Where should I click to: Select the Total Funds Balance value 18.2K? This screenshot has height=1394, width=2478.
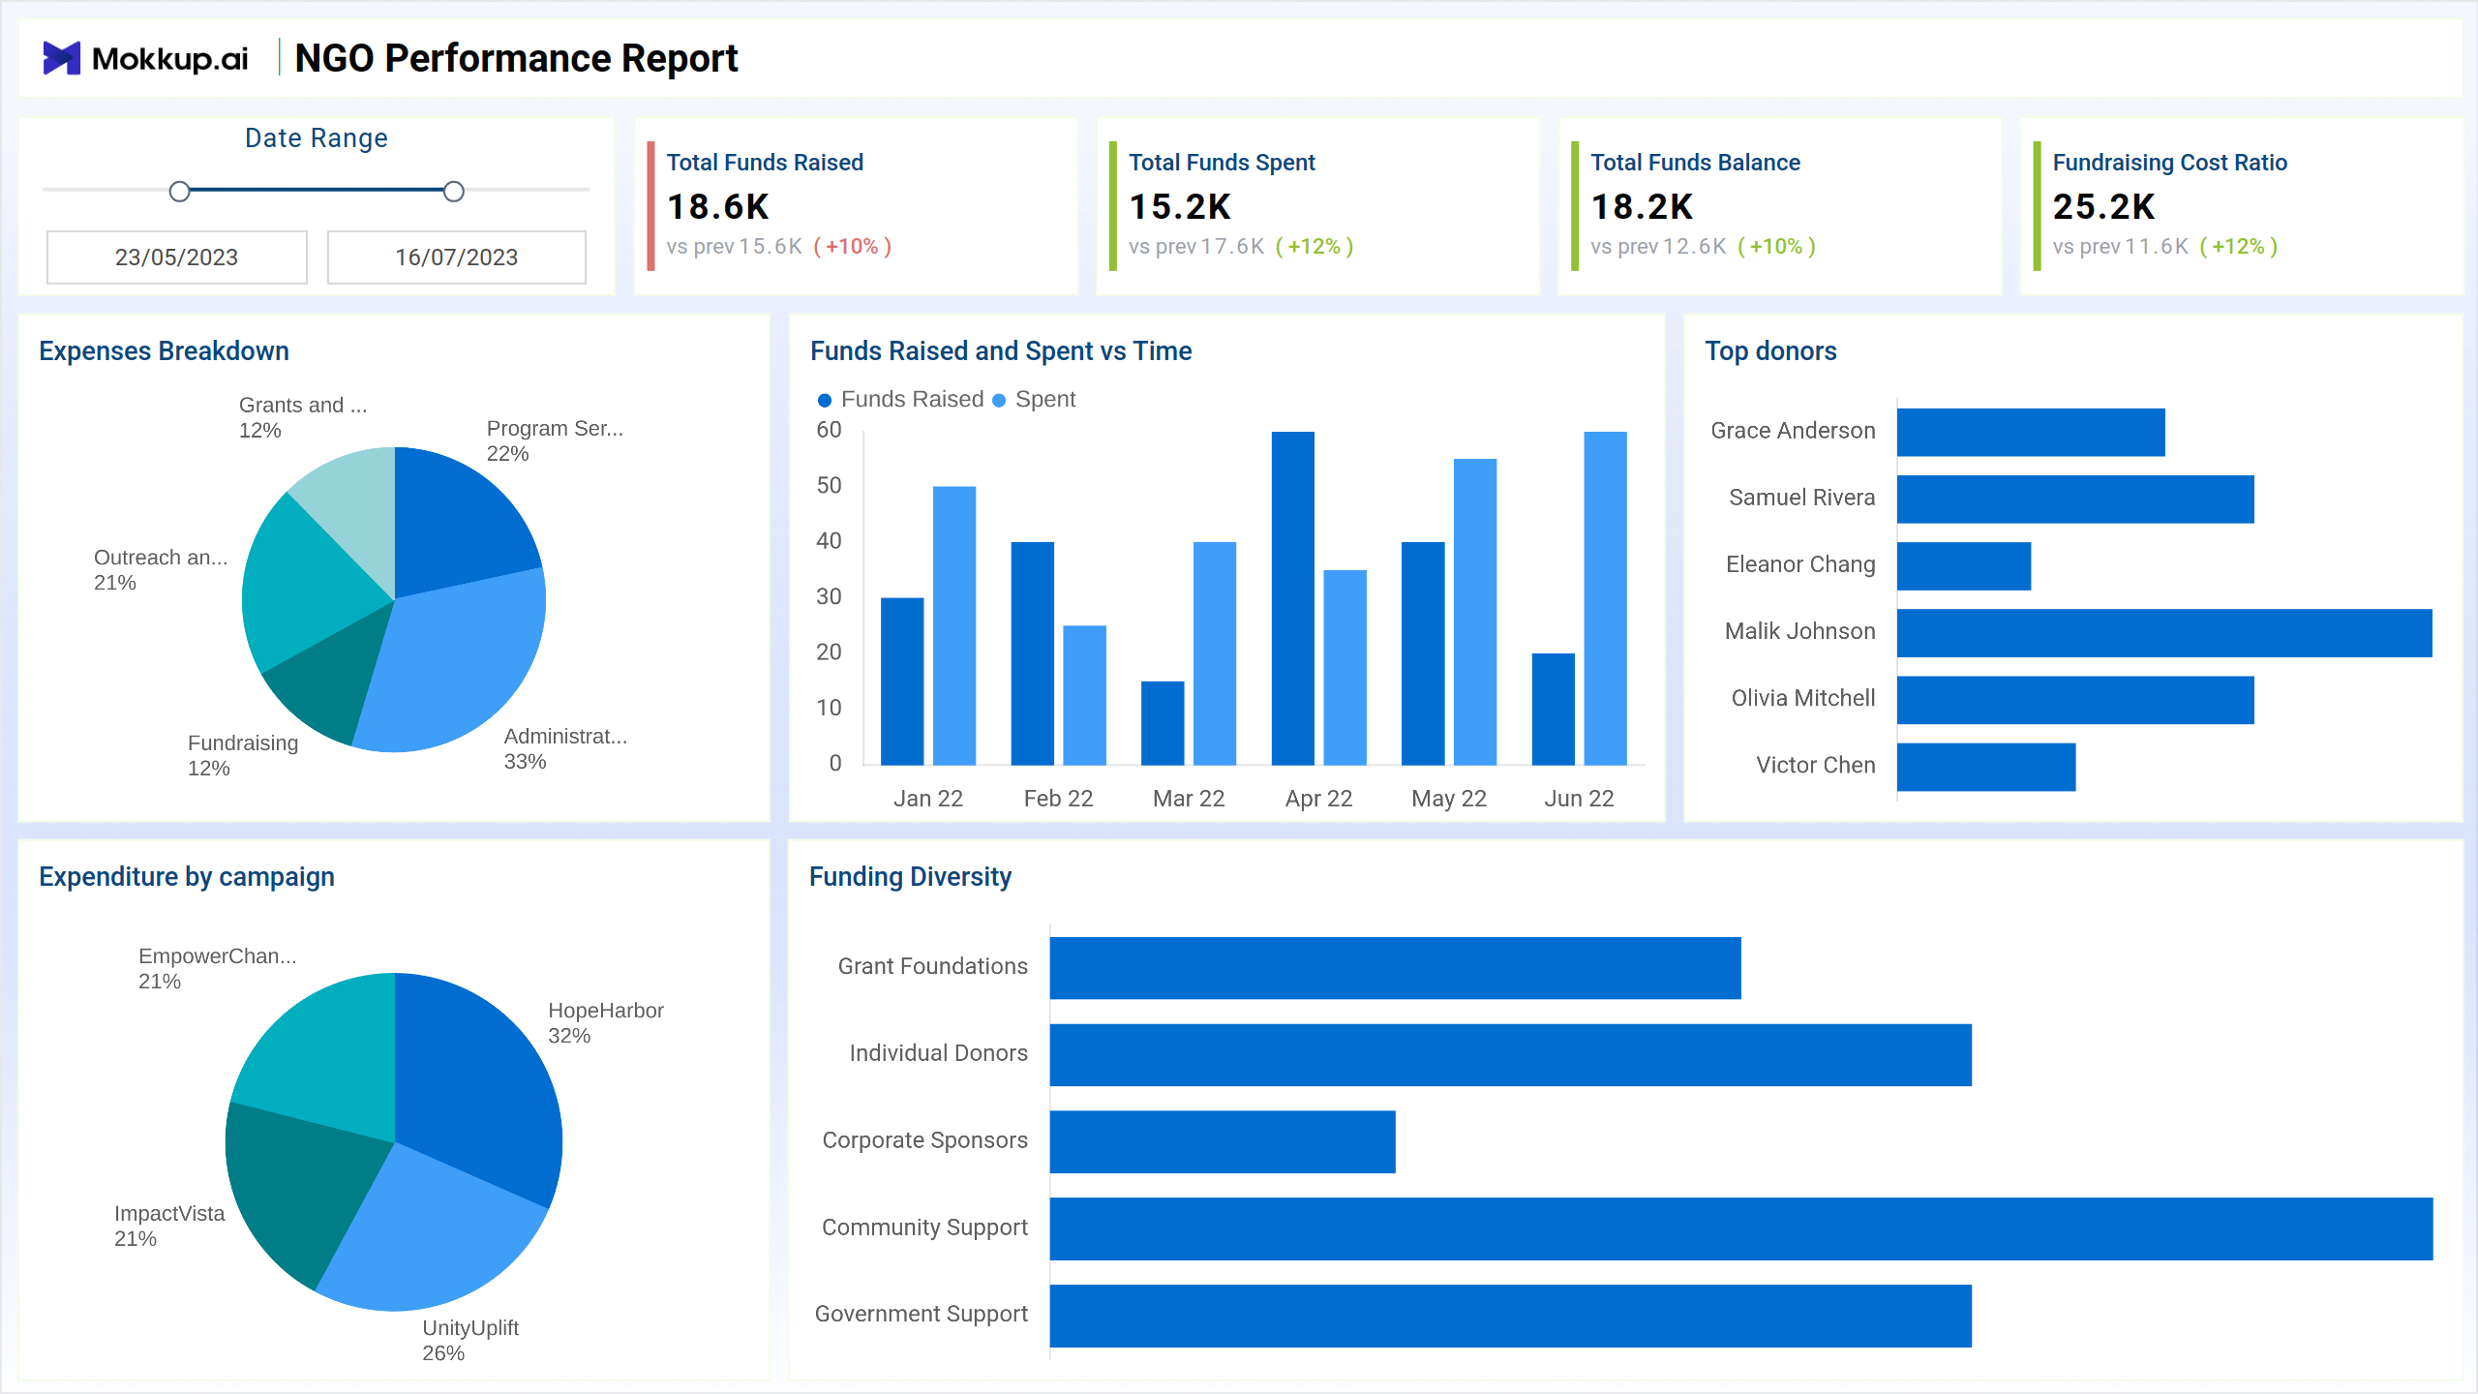(x=1642, y=207)
